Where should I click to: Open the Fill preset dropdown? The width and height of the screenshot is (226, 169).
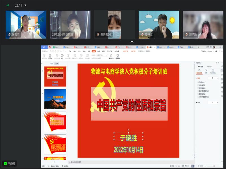tap(213, 78)
